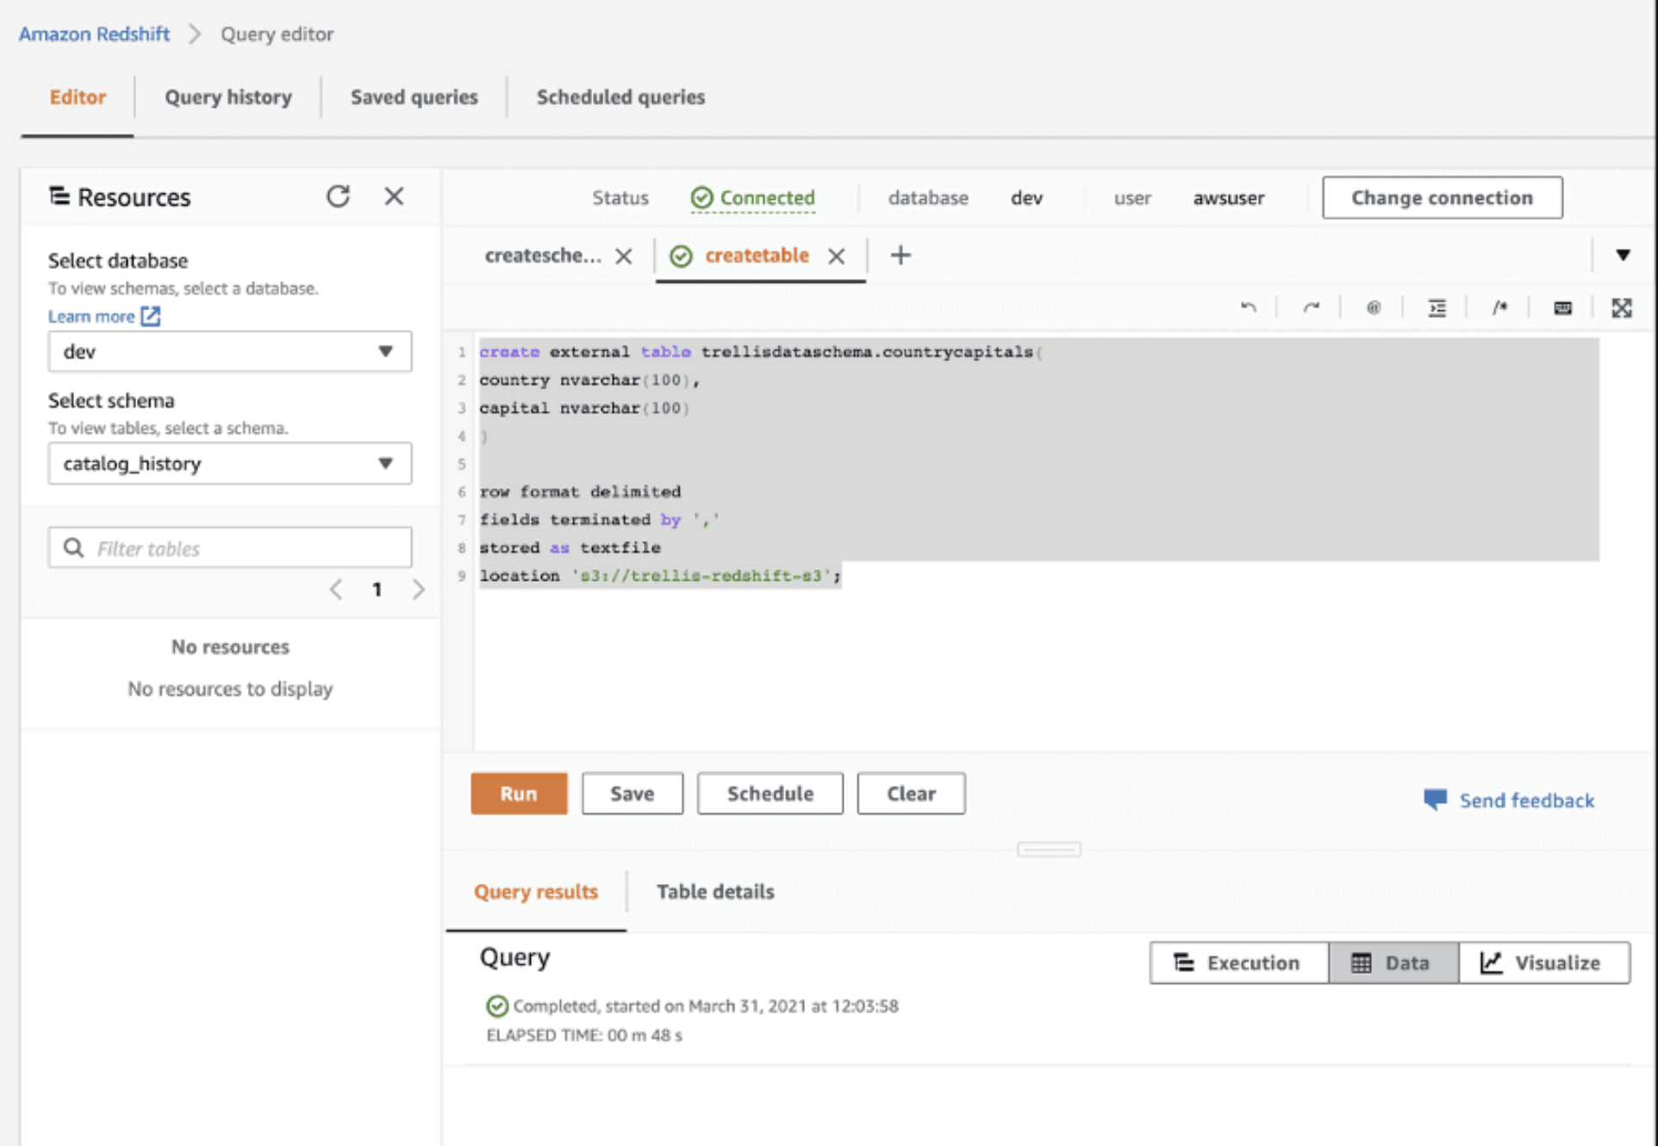Save the current query
The width and height of the screenshot is (1658, 1146).
pos(633,794)
